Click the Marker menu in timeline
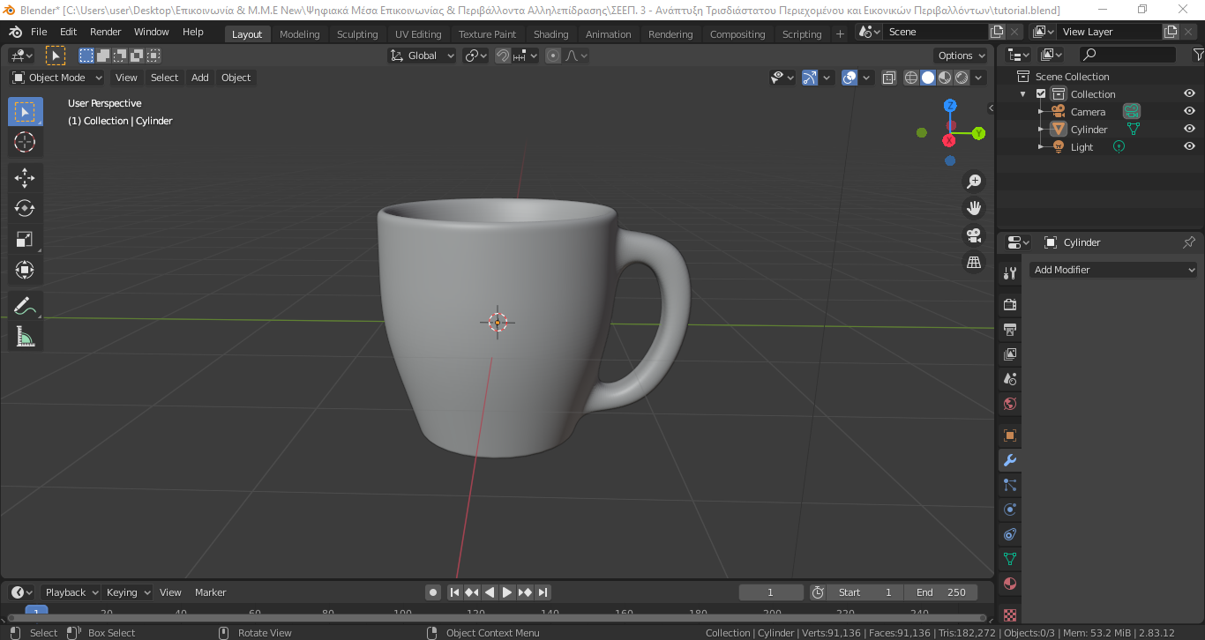The image size is (1205, 640). pos(210,592)
